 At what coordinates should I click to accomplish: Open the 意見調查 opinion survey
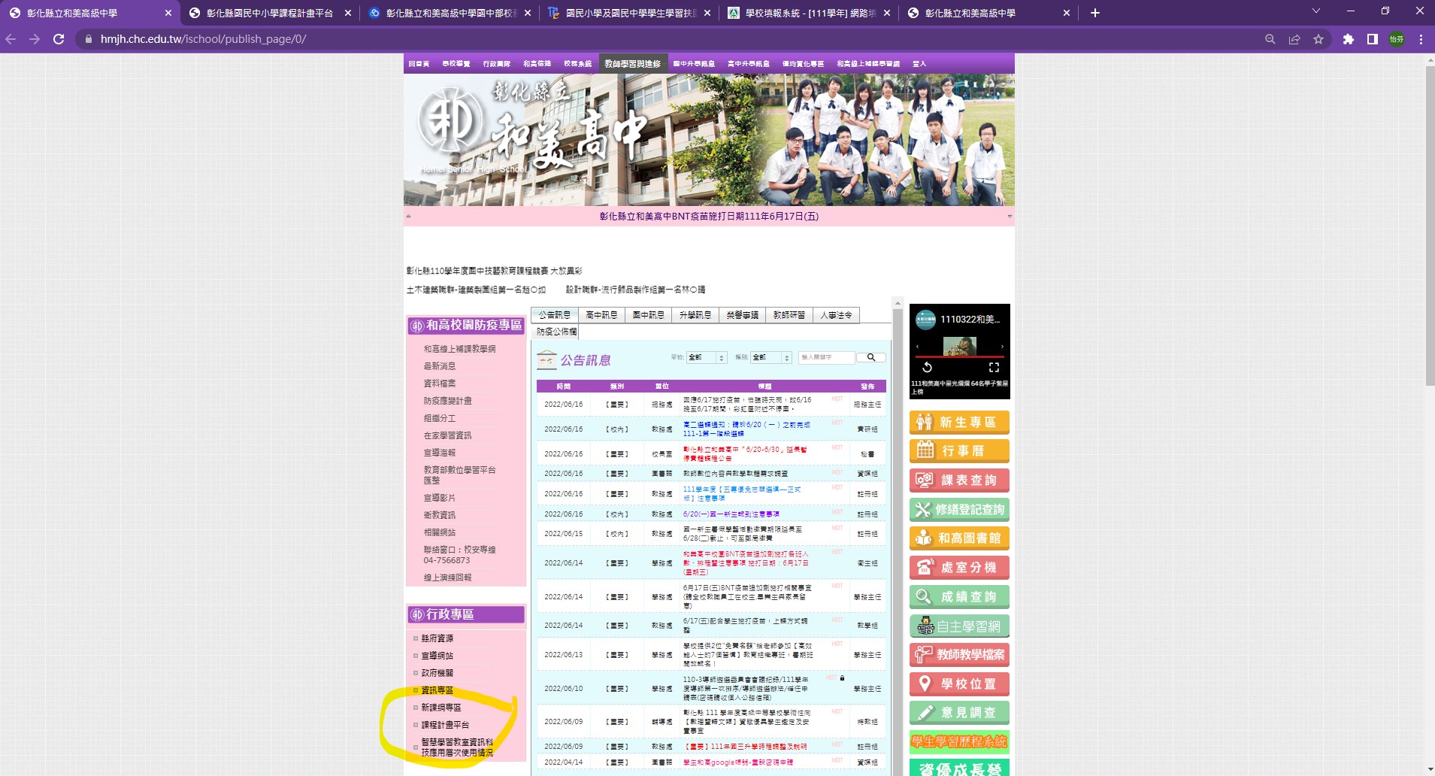[x=959, y=713]
